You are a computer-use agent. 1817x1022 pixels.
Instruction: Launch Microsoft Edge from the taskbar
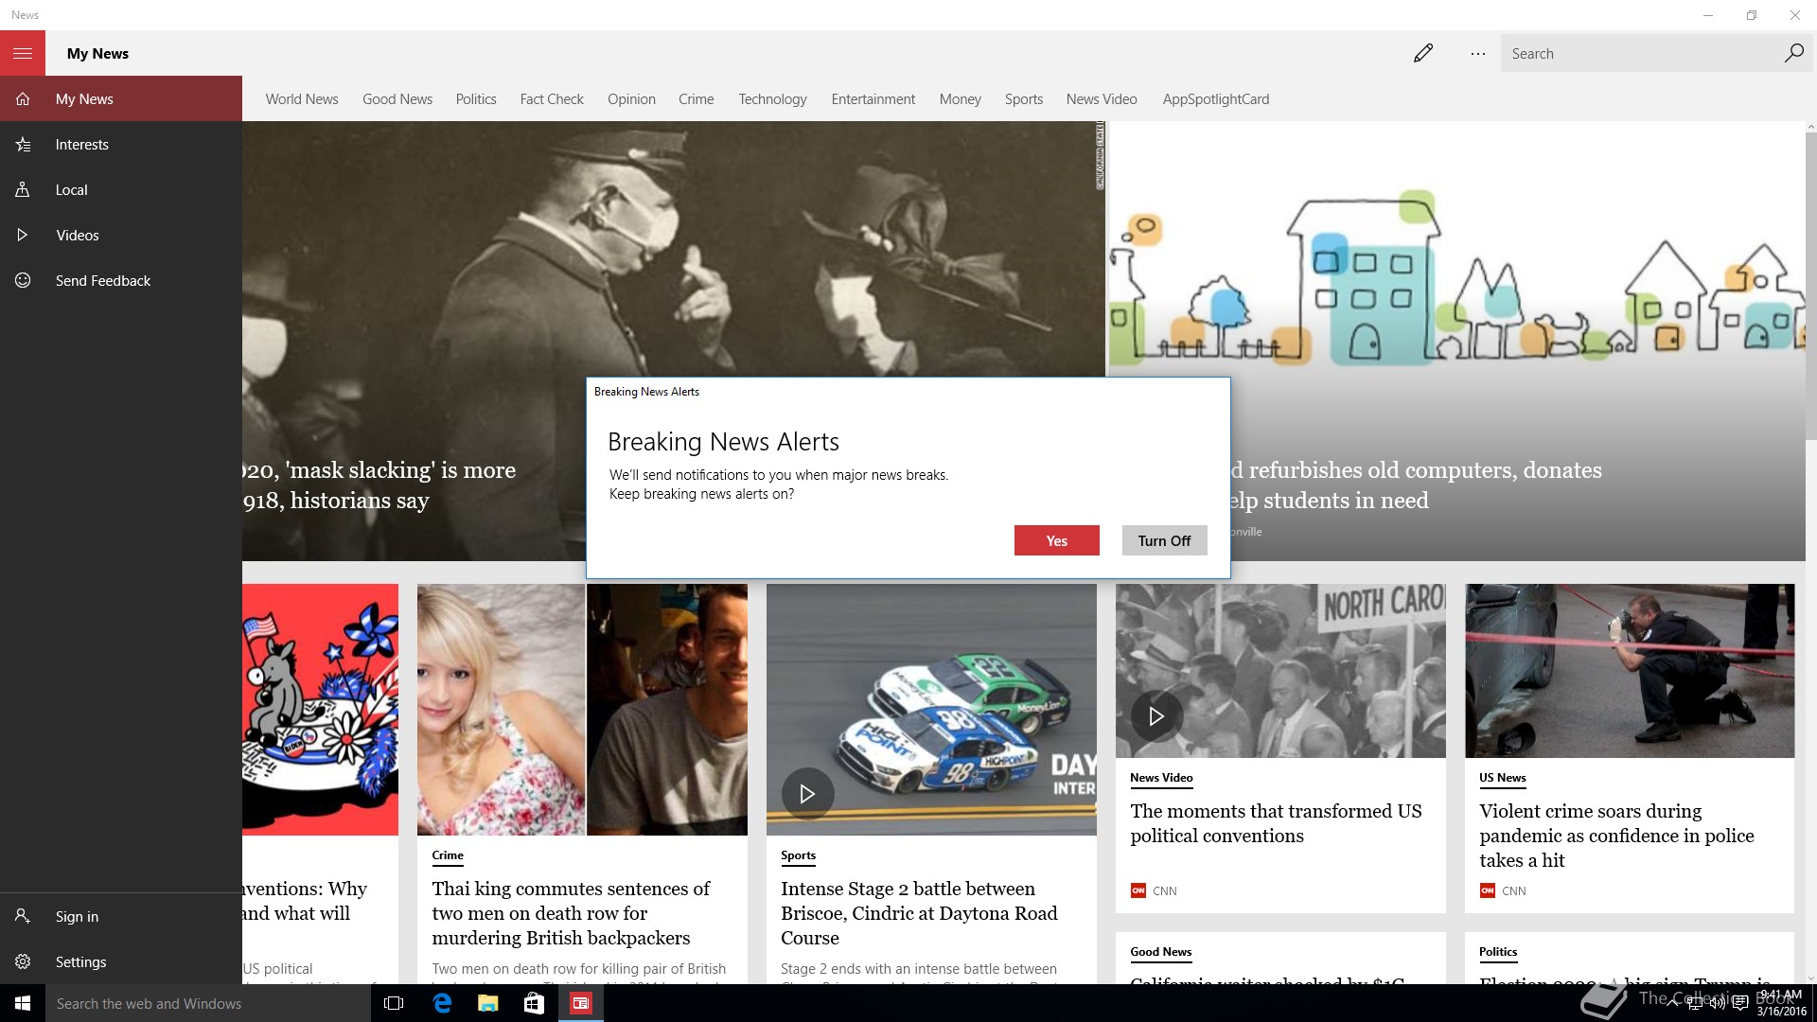(x=442, y=1003)
